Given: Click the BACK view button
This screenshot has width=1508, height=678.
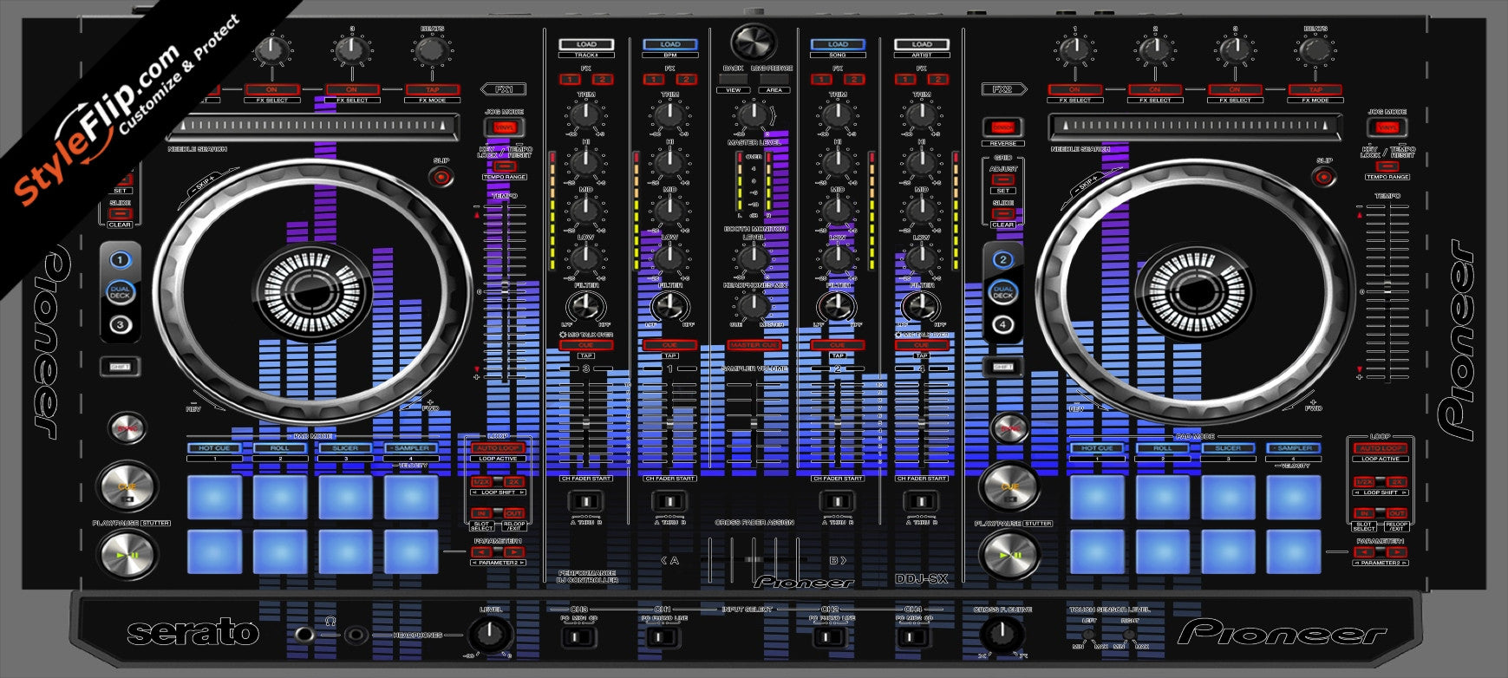Looking at the screenshot, I should 733,79.
